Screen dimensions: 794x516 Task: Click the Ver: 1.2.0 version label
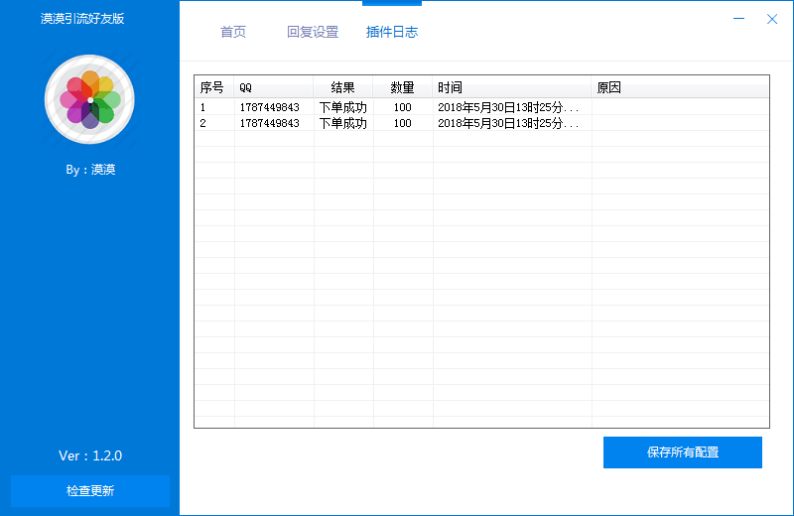click(x=90, y=455)
